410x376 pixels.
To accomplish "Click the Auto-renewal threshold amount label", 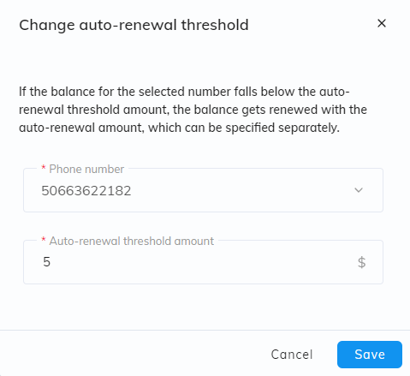I will click(x=132, y=241).
